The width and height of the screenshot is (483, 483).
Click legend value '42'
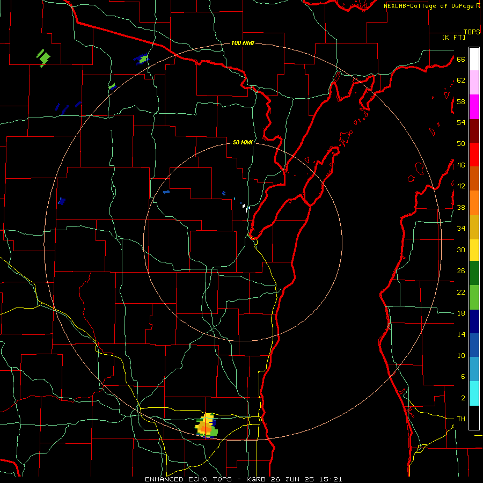coord(461,186)
